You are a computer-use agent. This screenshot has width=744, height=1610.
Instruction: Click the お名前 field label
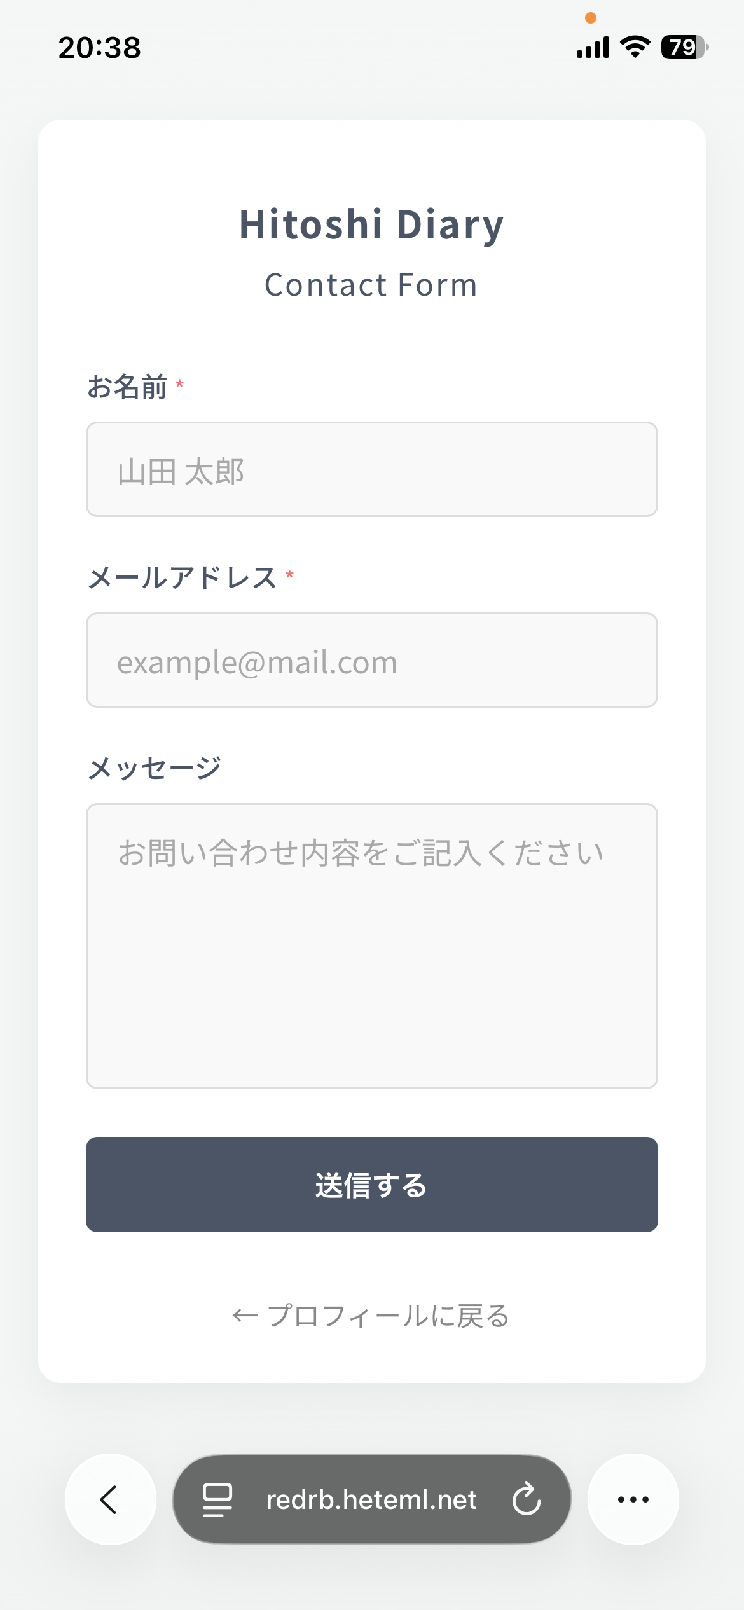click(x=127, y=387)
